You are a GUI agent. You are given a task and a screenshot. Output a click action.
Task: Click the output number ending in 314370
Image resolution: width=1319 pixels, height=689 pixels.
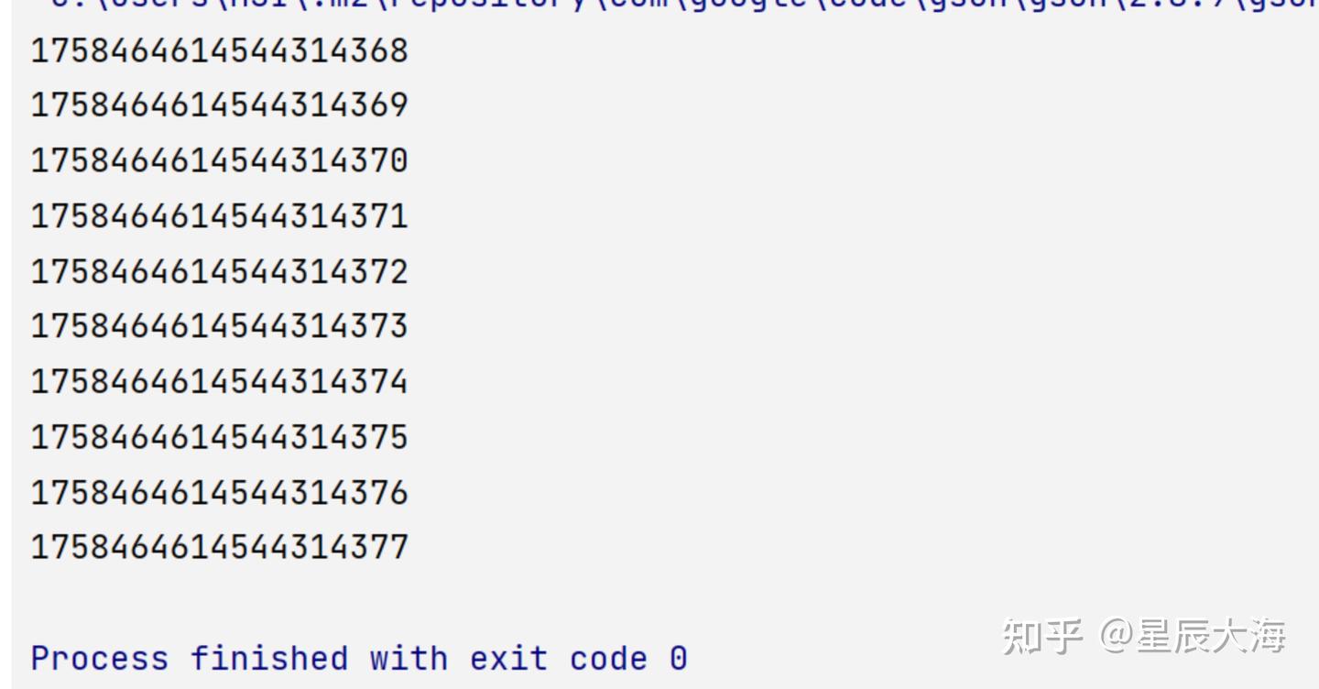[x=219, y=161]
